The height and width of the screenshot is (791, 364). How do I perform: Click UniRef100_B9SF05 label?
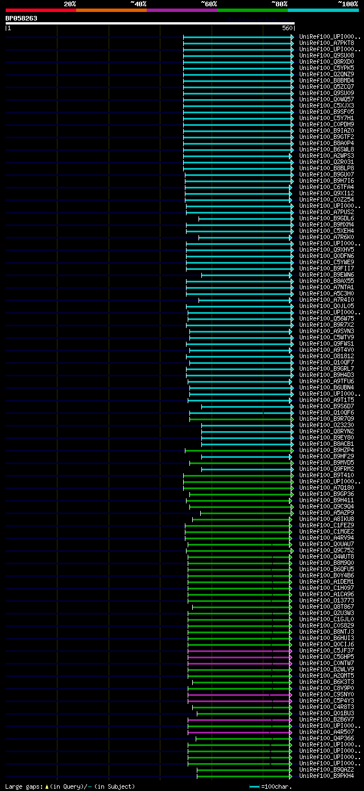[326, 112]
